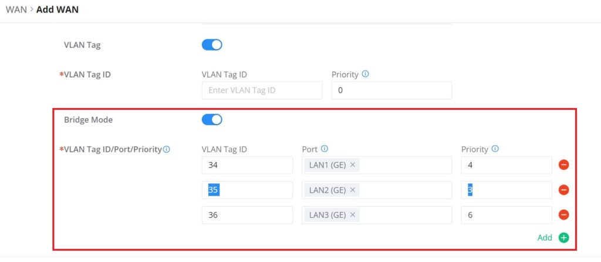Open the info icon beside bridge Priority column
This screenshot has width=601, height=262.
pyautogui.click(x=495, y=149)
